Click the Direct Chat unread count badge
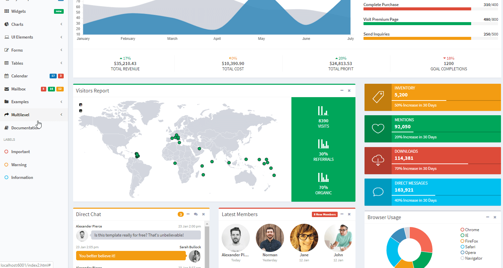This screenshot has height=268, width=503. [x=181, y=214]
